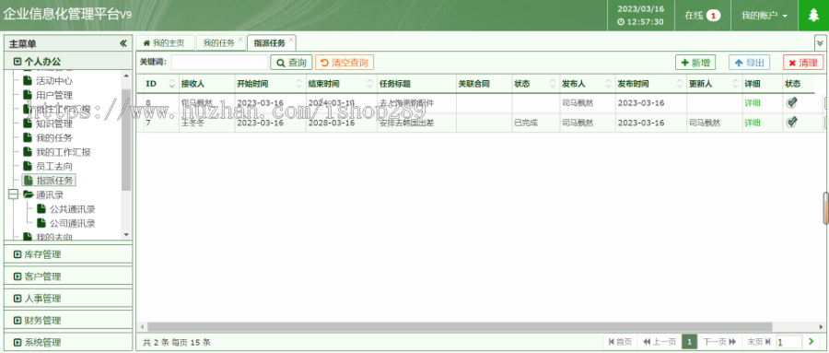Select page 1 in pagination
Viewport: 829px width, 353px height.
[689, 342]
